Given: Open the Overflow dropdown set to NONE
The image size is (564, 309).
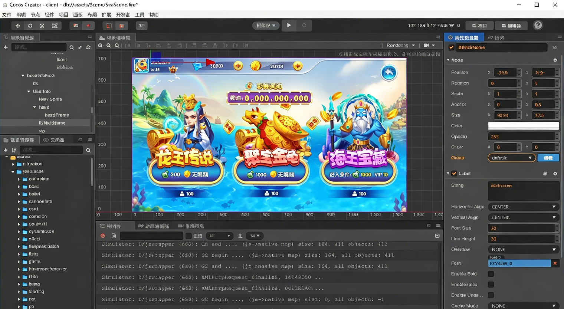Looking at the screenshot, I should click(x=523, y=250).
